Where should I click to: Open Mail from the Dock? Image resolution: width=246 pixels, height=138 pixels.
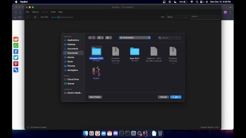tap(103, 133)
